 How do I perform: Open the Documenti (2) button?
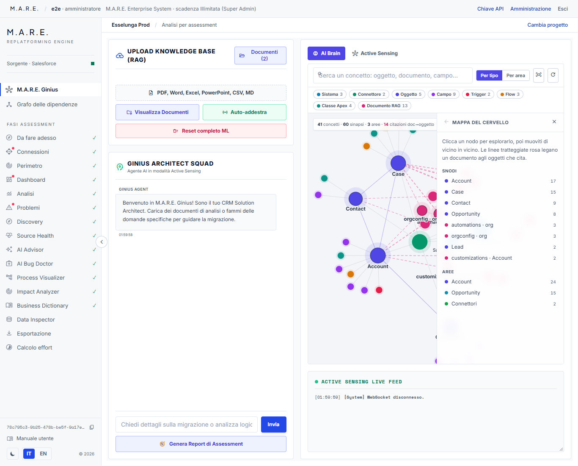click(260, 55)
